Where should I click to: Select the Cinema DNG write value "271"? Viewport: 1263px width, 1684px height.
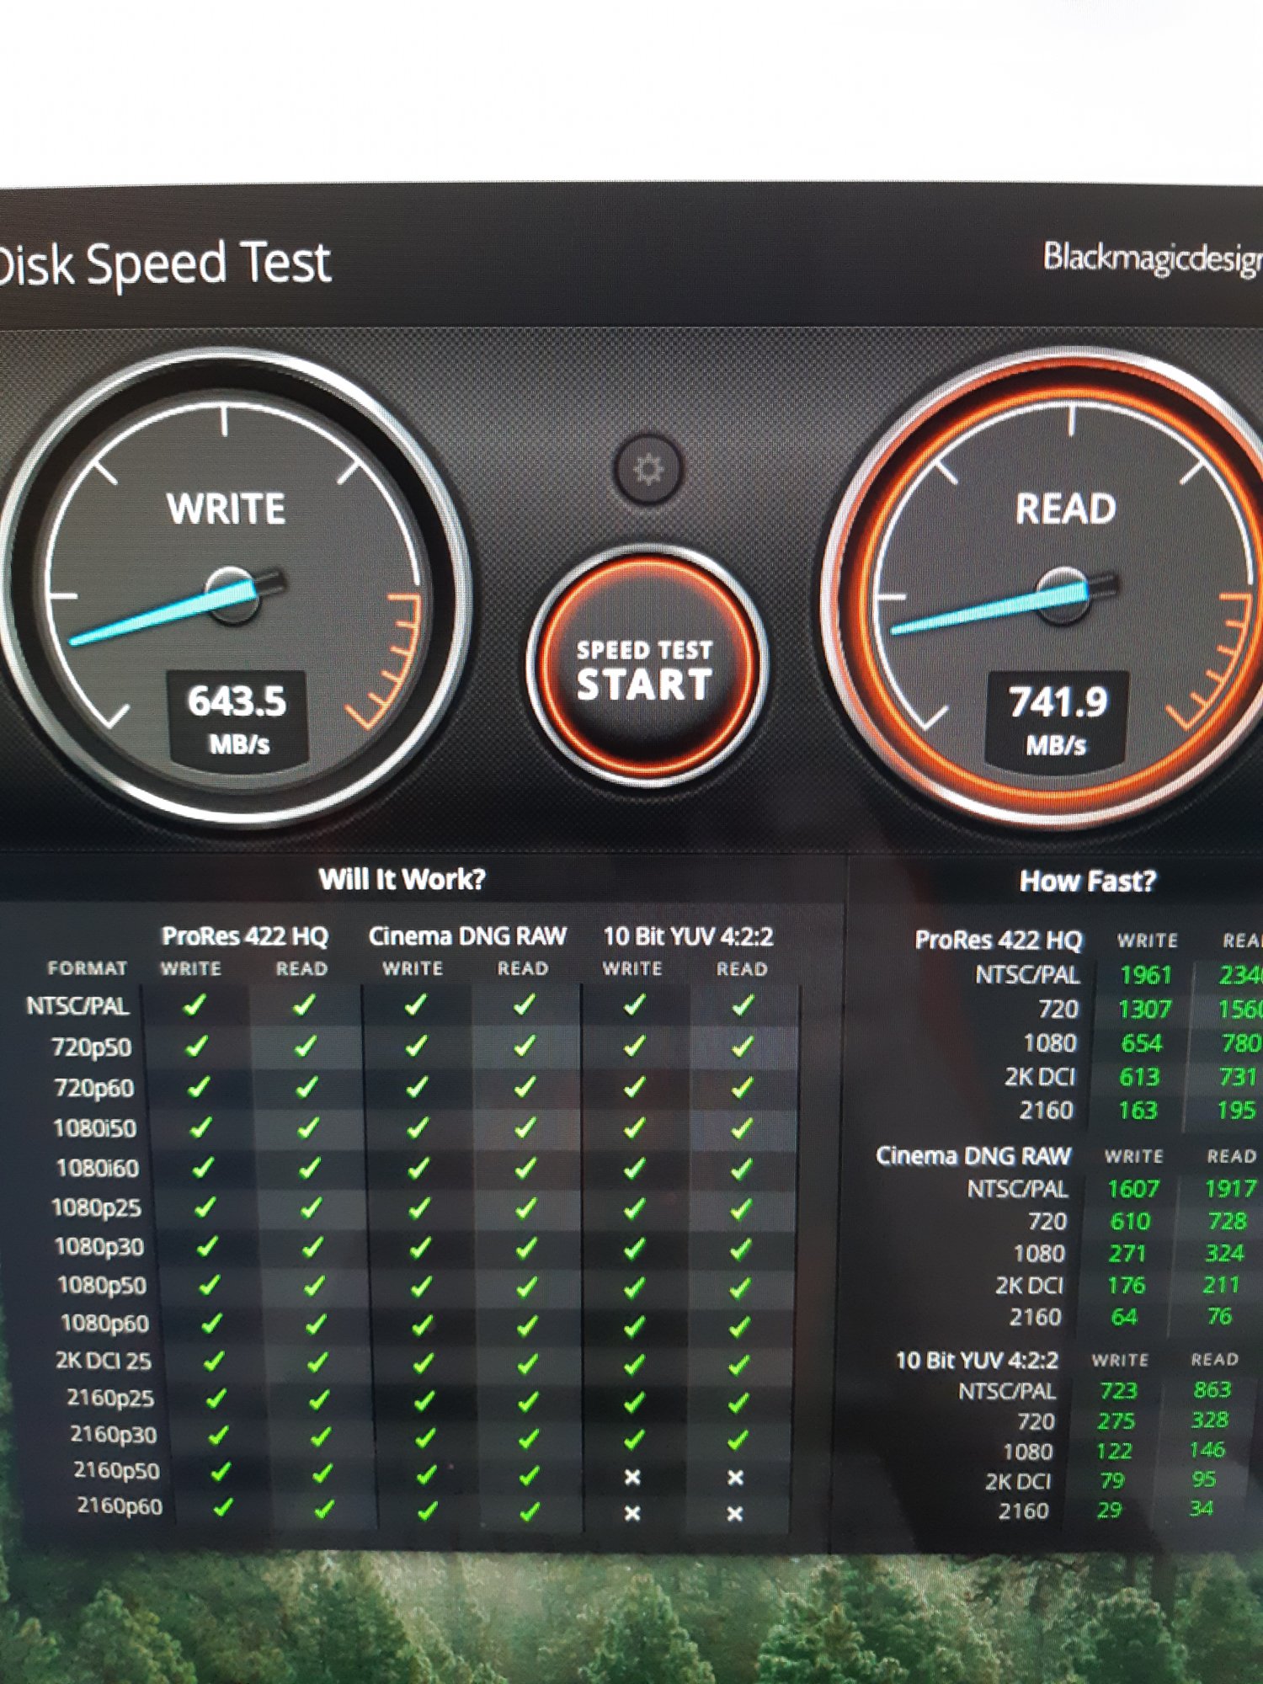[1127, 1254]
